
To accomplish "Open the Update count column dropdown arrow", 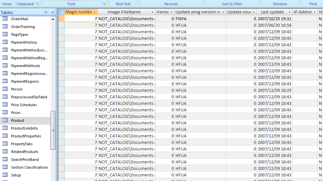I will 254,12.
